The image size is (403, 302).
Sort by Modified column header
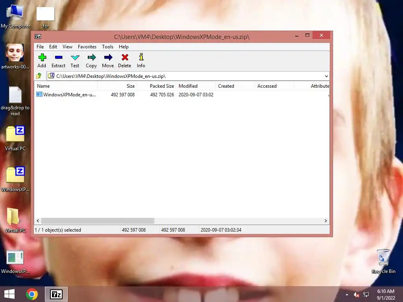pyautogui.click(x=196, y=86)
